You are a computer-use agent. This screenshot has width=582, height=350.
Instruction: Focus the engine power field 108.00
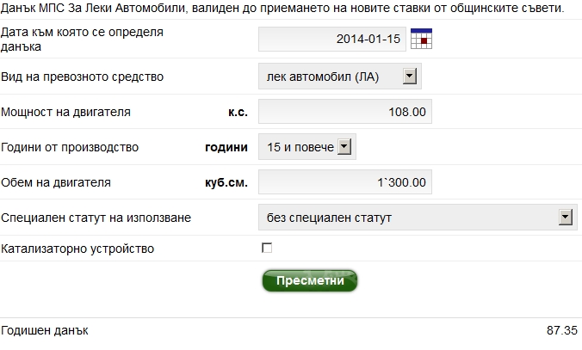pos(345,112)
